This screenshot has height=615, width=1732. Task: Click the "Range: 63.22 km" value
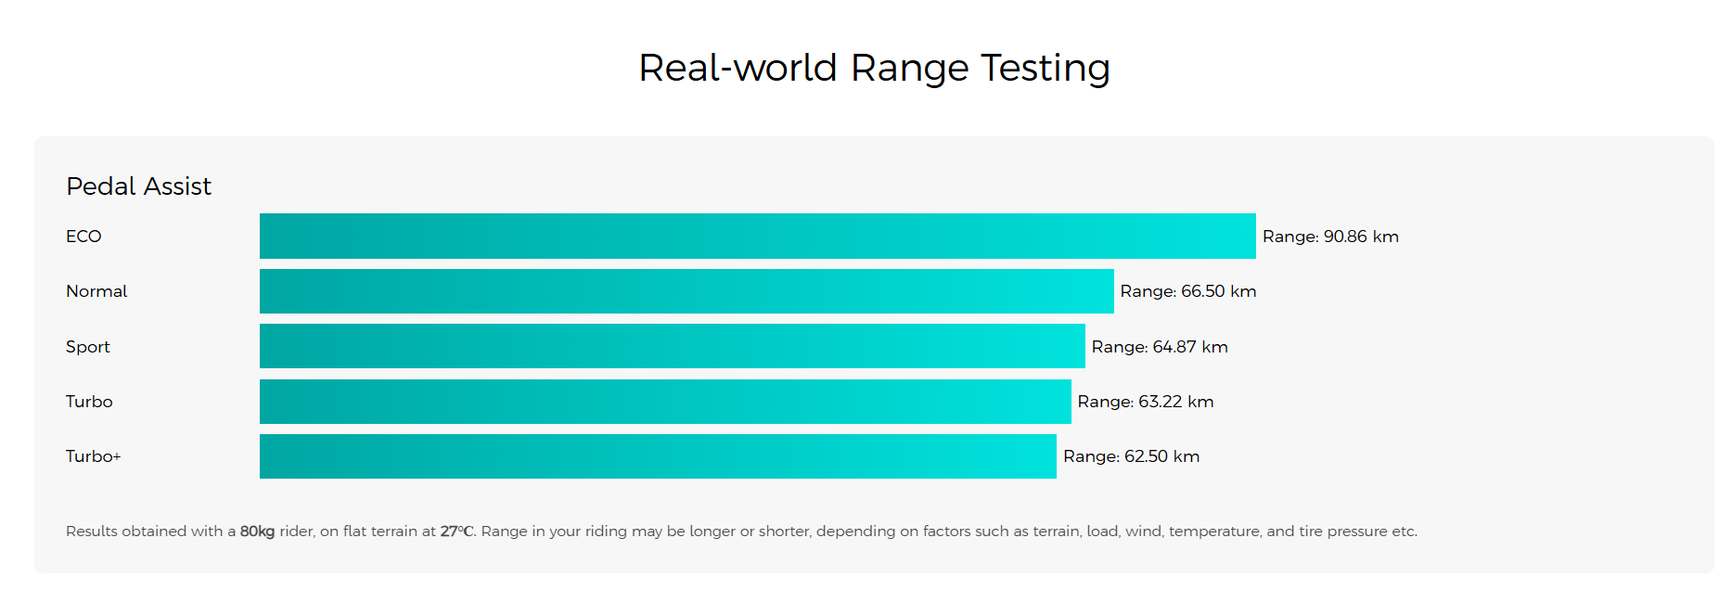click(1146, 402)
